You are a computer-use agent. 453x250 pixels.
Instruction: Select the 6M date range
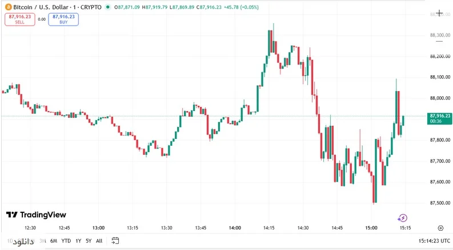click(54, 241)
